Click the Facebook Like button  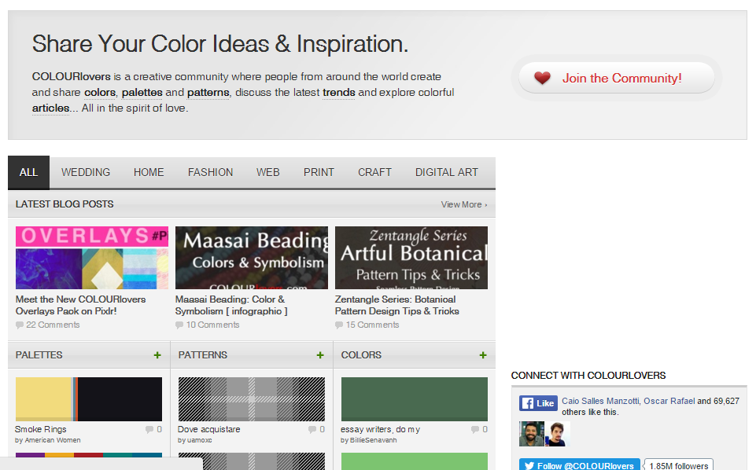point(538,403)
